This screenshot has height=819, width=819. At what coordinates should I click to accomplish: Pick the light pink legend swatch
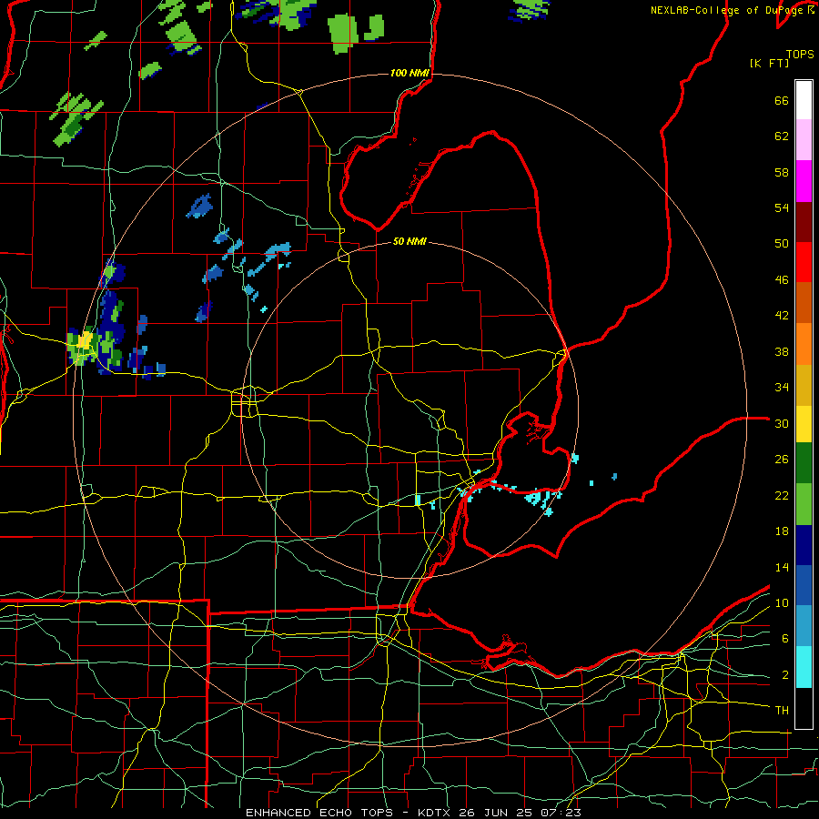tap(804, 139)
